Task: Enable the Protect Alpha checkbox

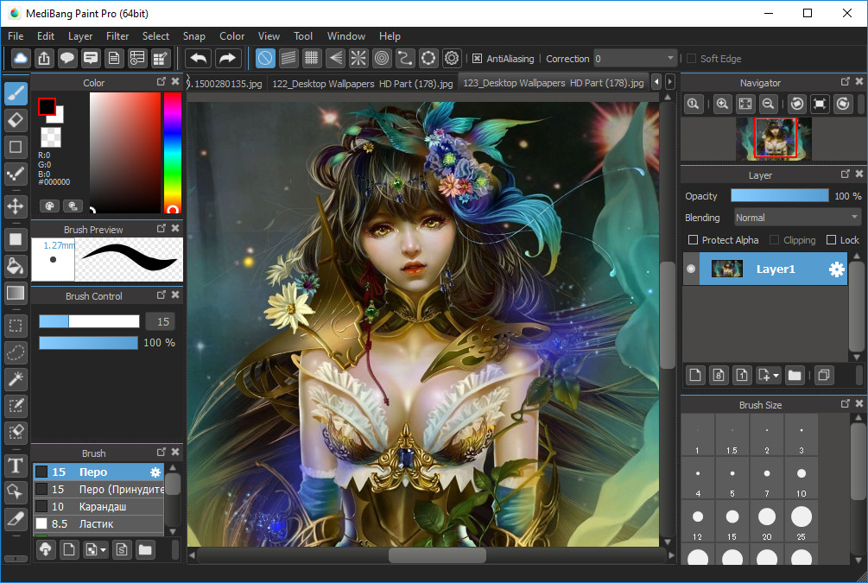Action: (693, 240)
